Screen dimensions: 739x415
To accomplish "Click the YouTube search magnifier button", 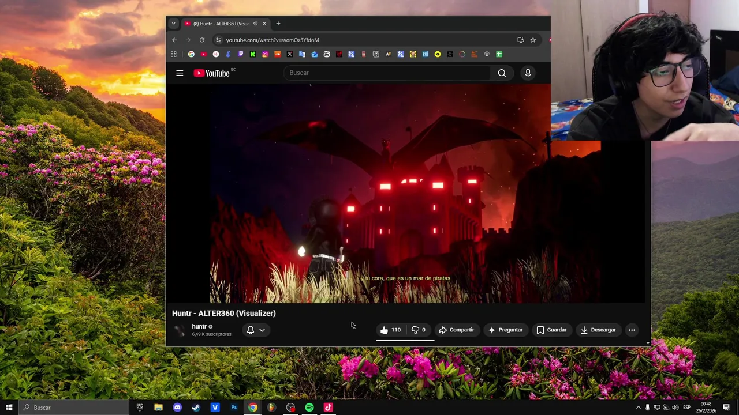I will click(x=502, y=73).
